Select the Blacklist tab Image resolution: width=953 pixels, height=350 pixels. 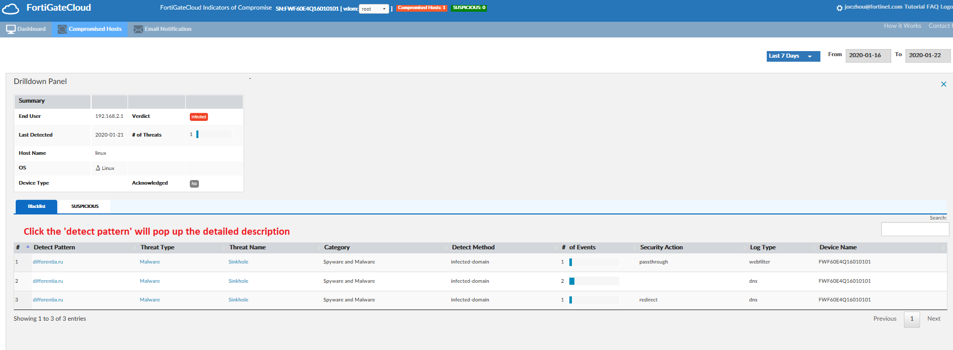pos(36,206)
